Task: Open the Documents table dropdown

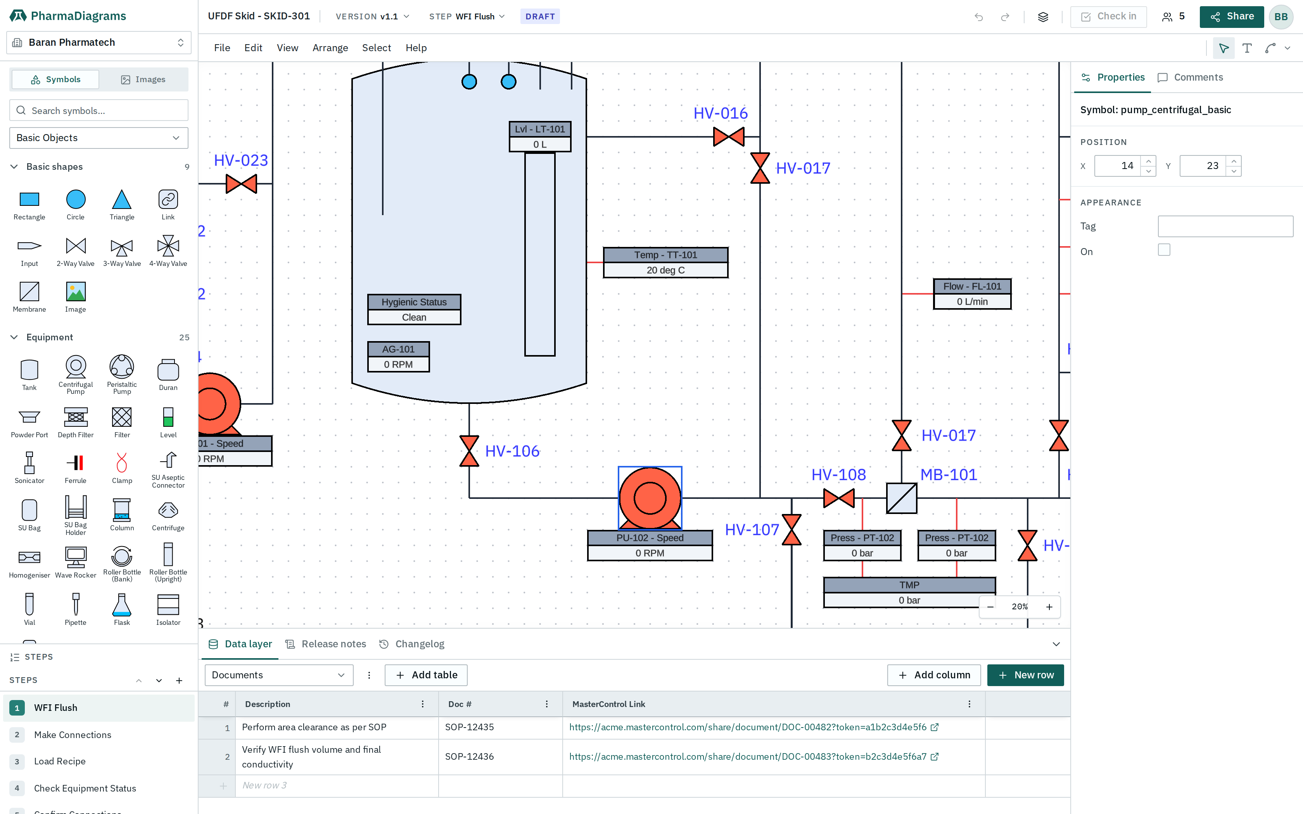Action: tap(279, 675)
